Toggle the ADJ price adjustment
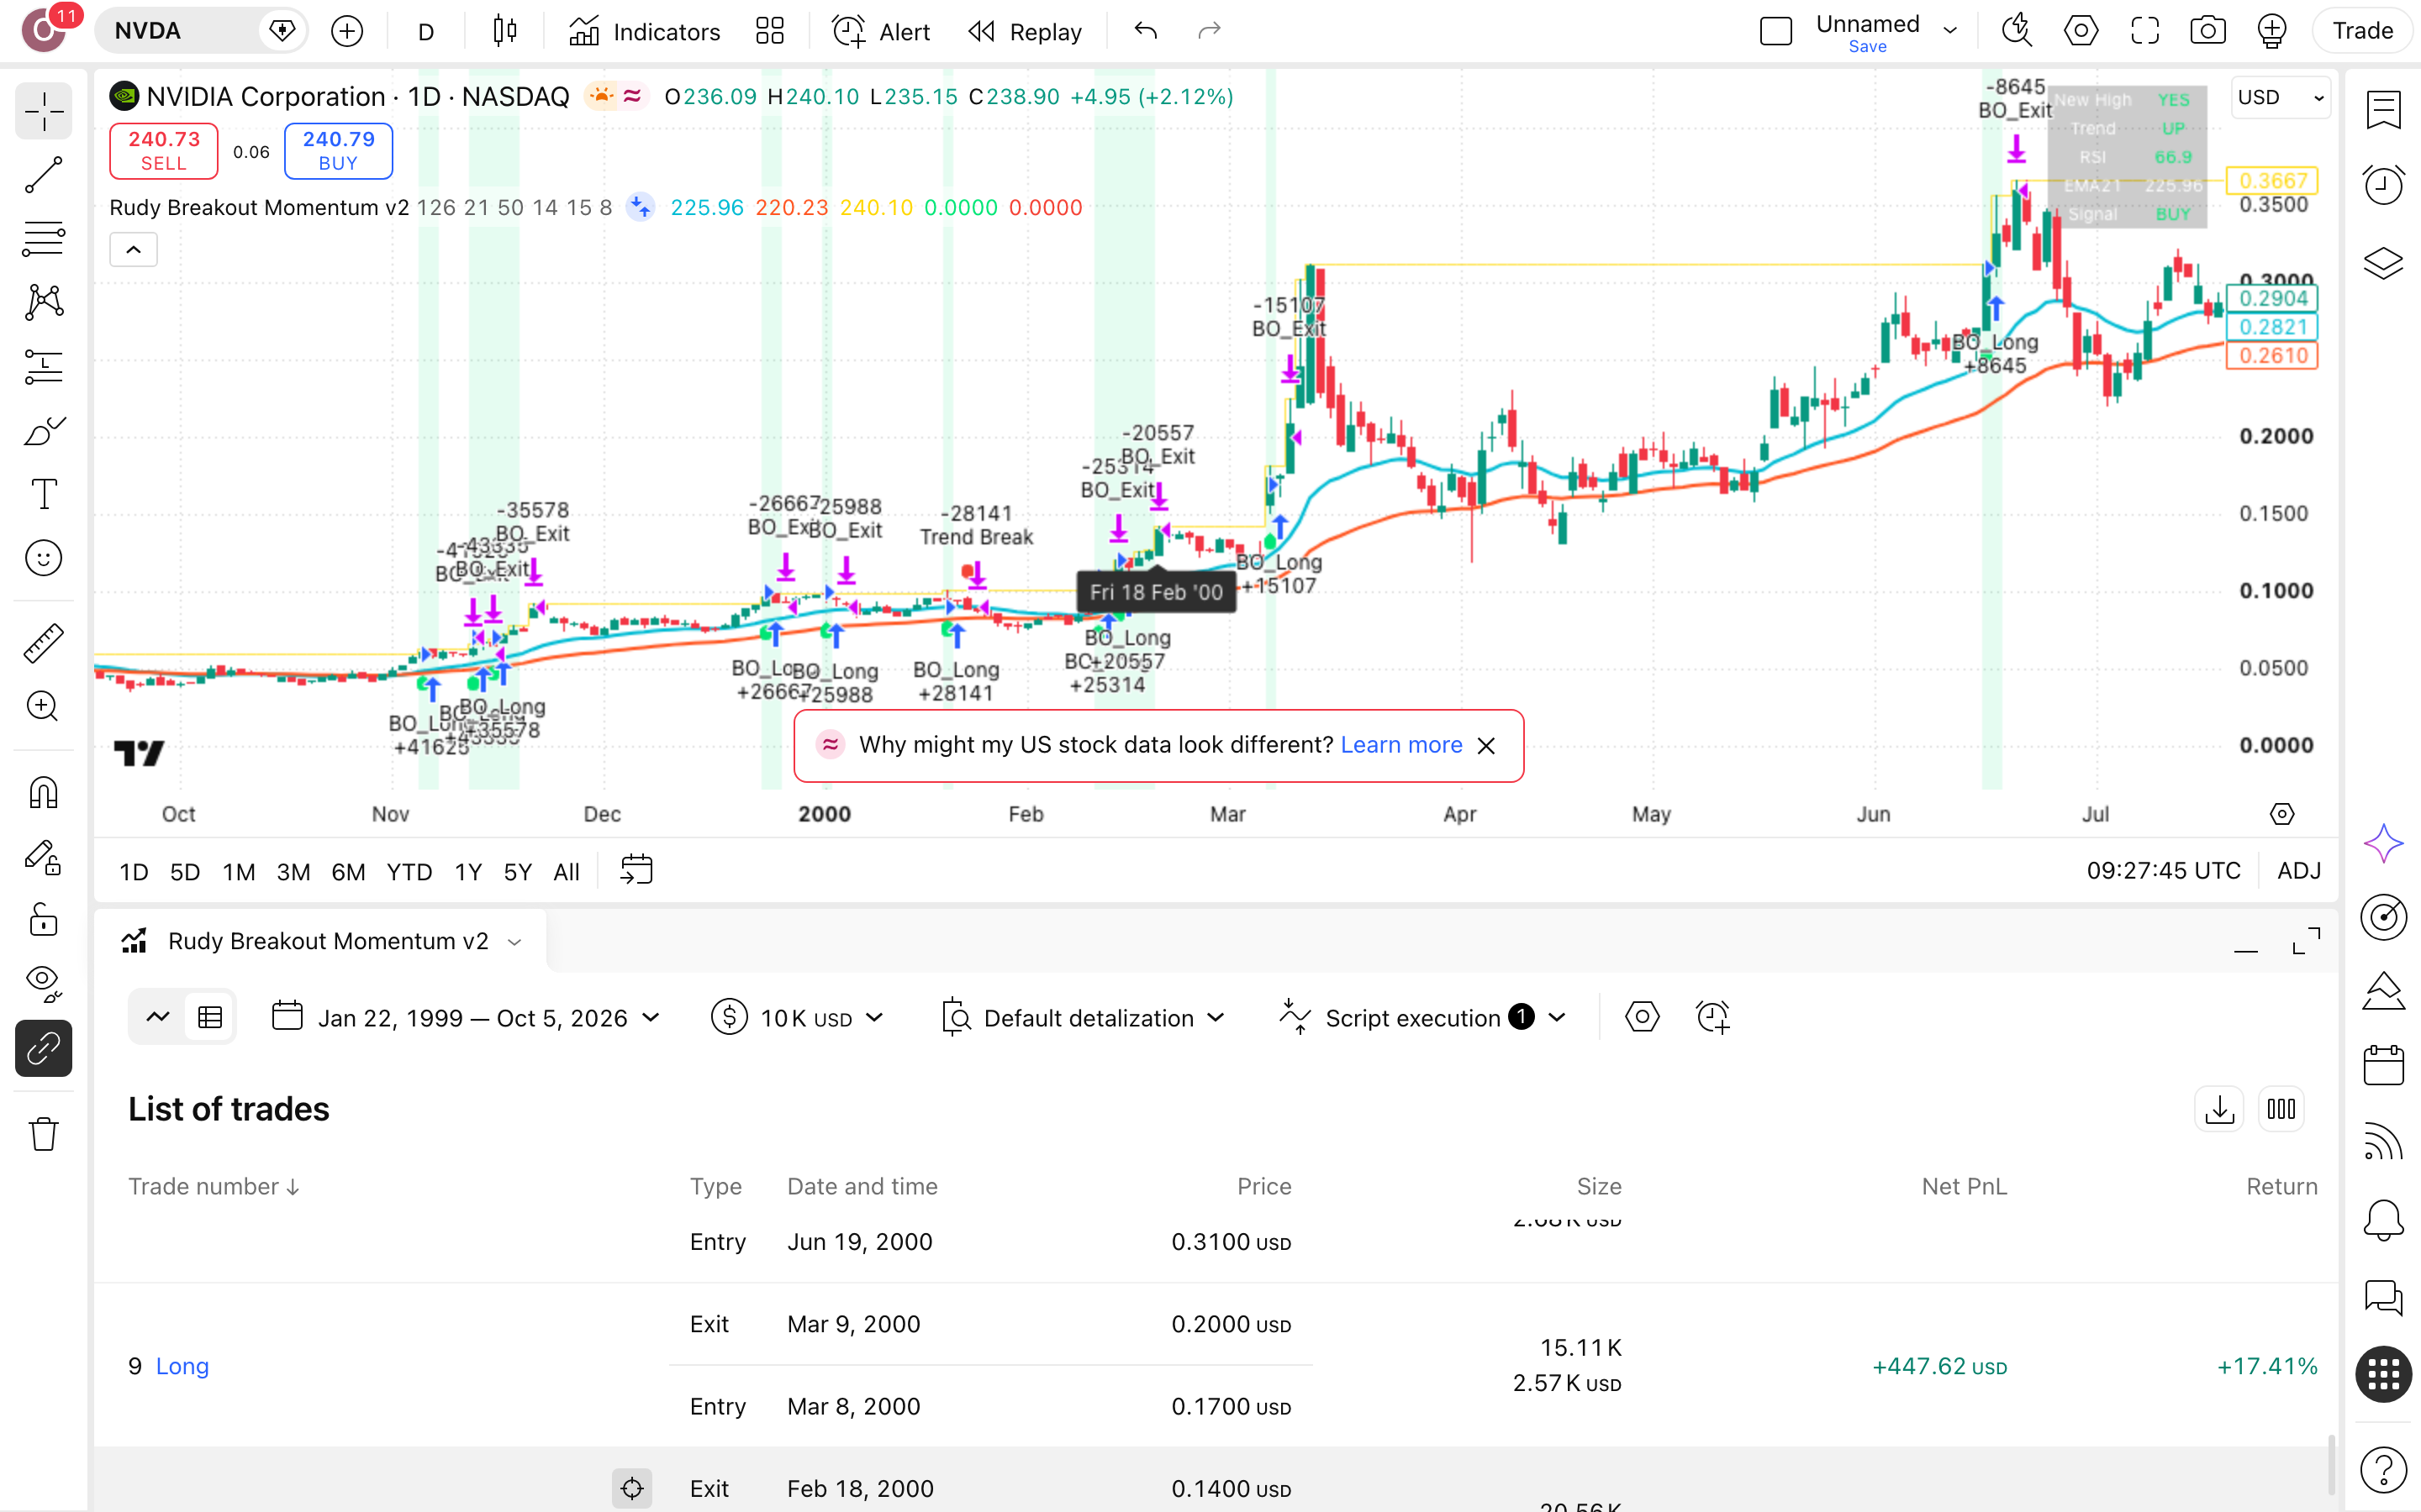The width and height of the screenshot is (2421, 1512). (x=2298, y=871)
